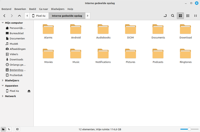Open Afbeeldingen in sidebar
This screenshot has height=132, width=200.
click(x=17, y=49)
